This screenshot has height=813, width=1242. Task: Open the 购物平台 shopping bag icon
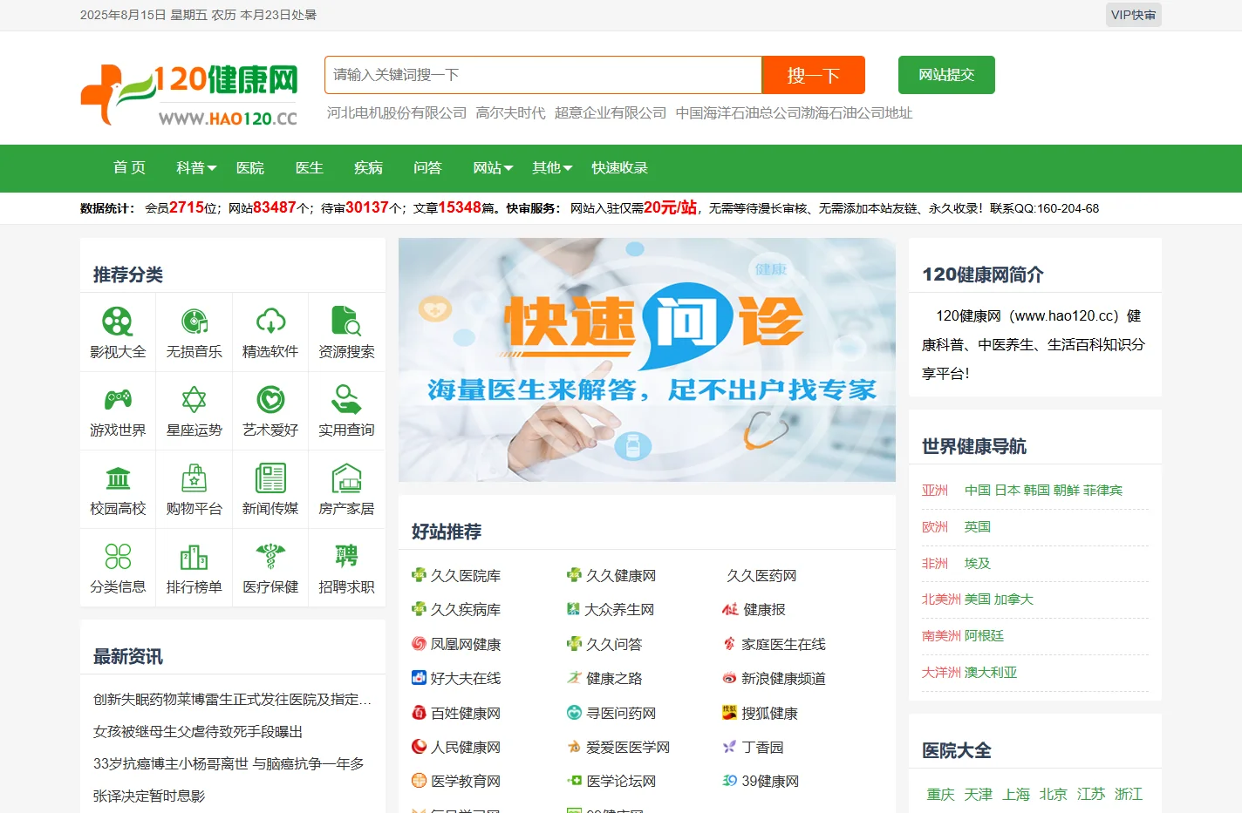[x=194, y=478]
